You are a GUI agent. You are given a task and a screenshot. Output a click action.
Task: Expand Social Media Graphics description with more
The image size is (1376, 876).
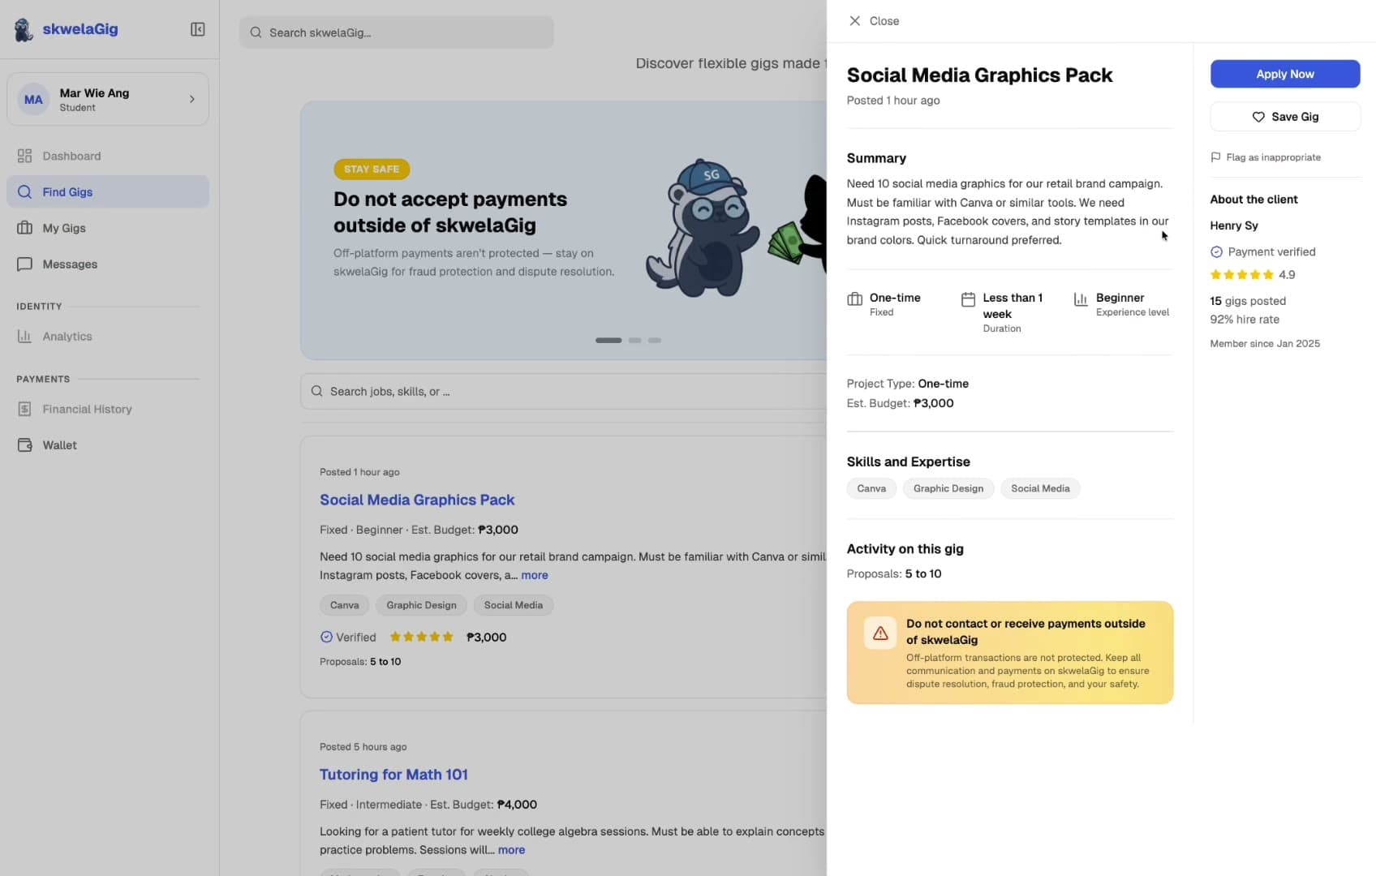[534, 575]
